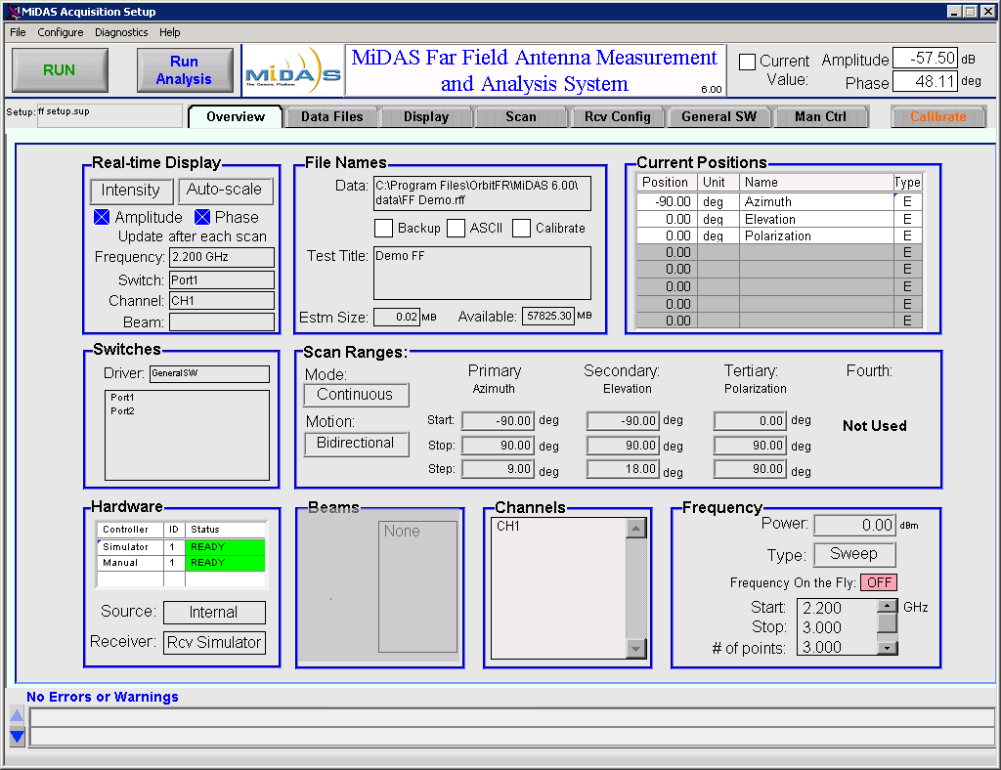Toggle Frequency On the Fly OFF indicator
The height and width of the screenshot is (770, 1001).
coord(879,582)
